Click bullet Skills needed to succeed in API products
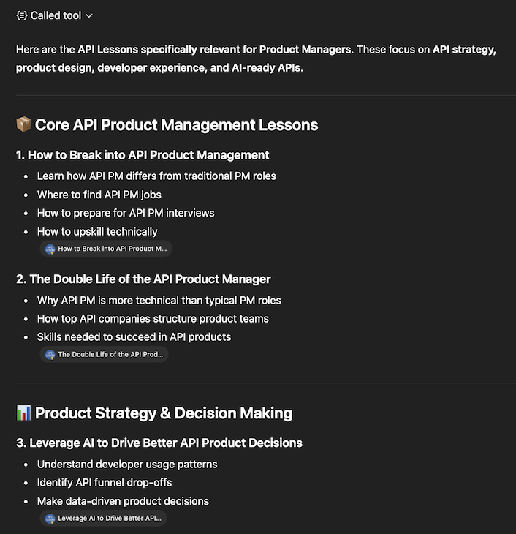 (x=134, y=337)
